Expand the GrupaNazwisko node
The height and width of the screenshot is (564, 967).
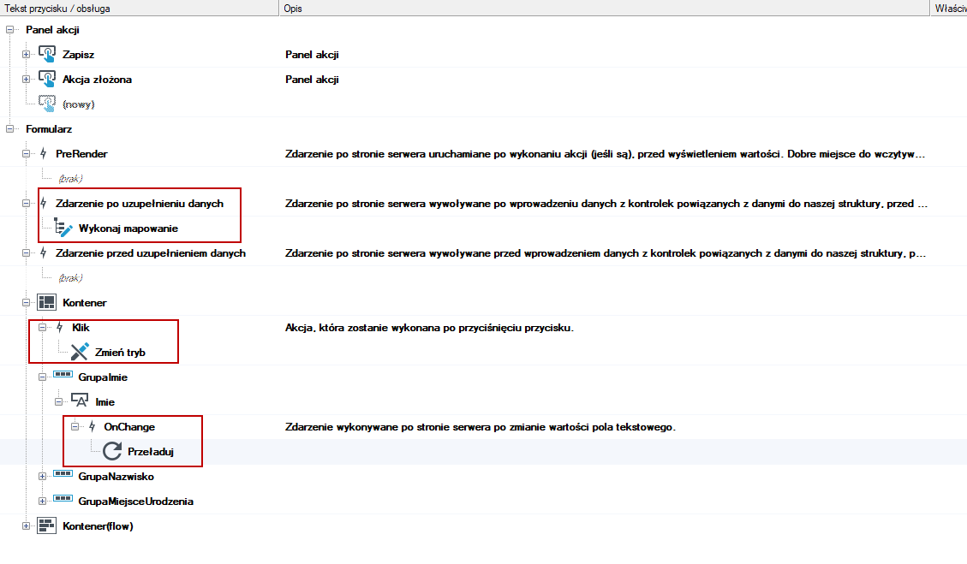pos(42,477)
